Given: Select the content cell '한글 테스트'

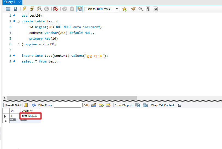Looking at the screenshot, I should click(x=31, y=116).
